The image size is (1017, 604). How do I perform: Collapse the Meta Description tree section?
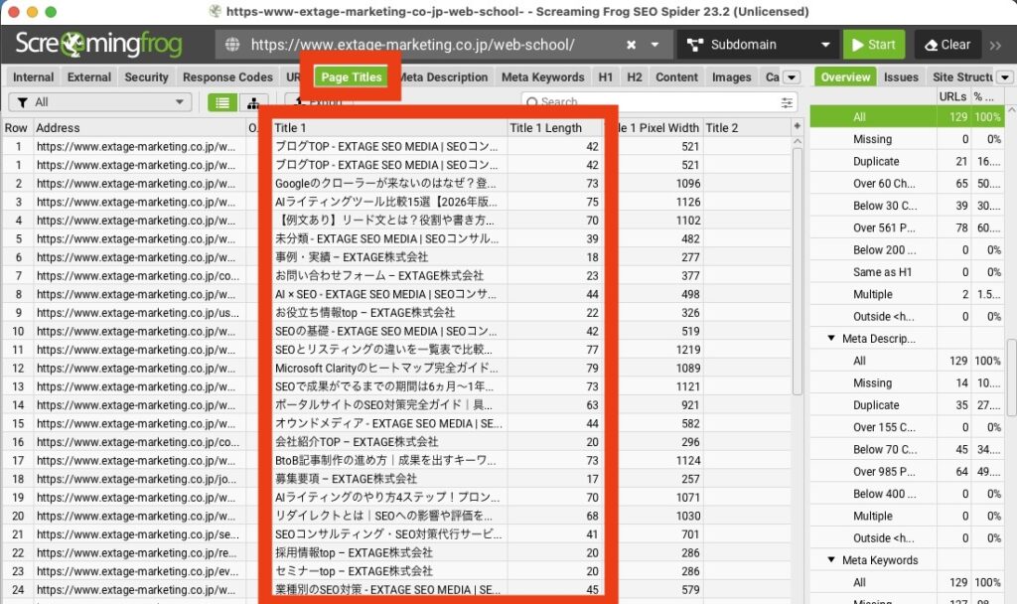point(831,338)
